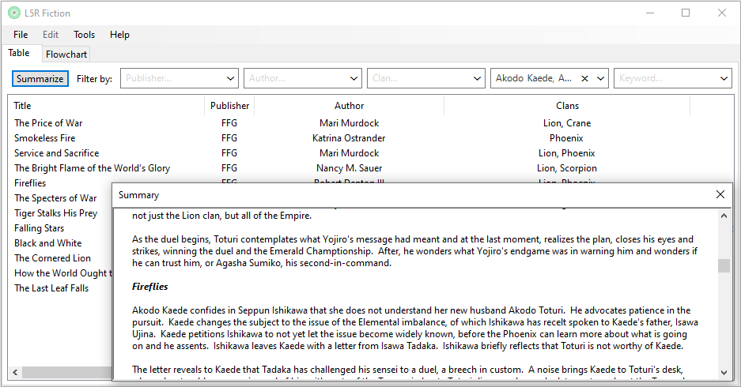Close the Summary popup window
Viewport: 741px width, 387px height.
(720, 194)
